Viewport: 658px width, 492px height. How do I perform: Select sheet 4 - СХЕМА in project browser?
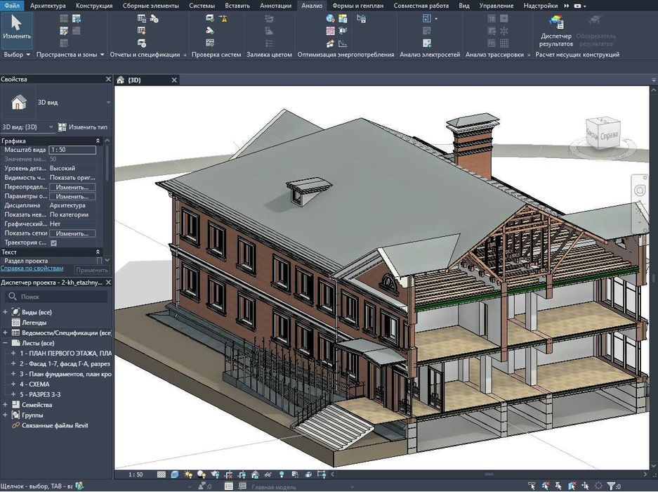click(34, 384)
